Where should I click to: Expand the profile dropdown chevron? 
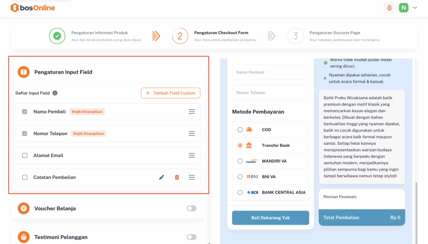click(415, 8)
